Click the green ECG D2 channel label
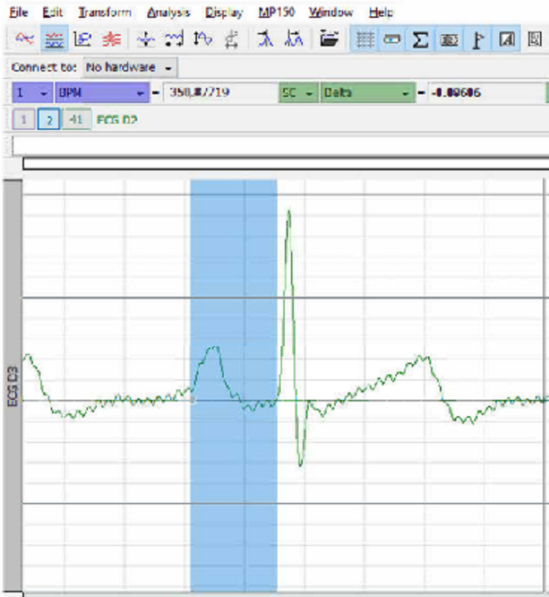 117,120
